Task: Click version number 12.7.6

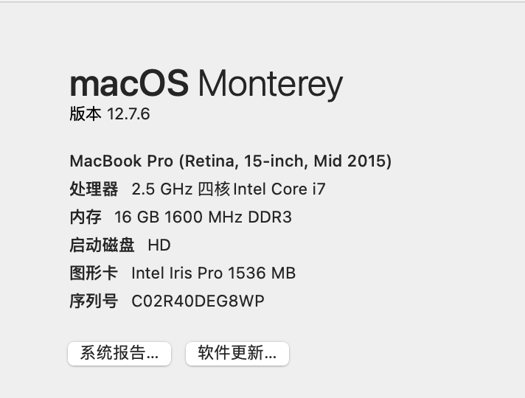Action: tap(128, 114)
